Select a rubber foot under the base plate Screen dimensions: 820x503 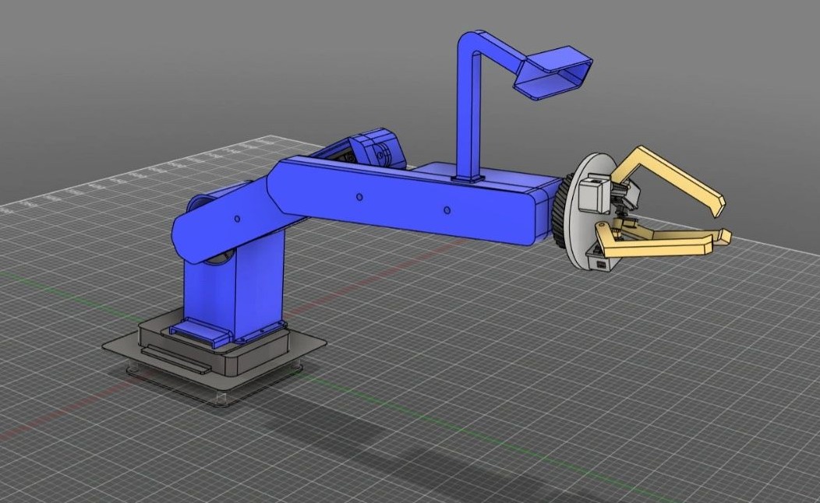point(220,399)
